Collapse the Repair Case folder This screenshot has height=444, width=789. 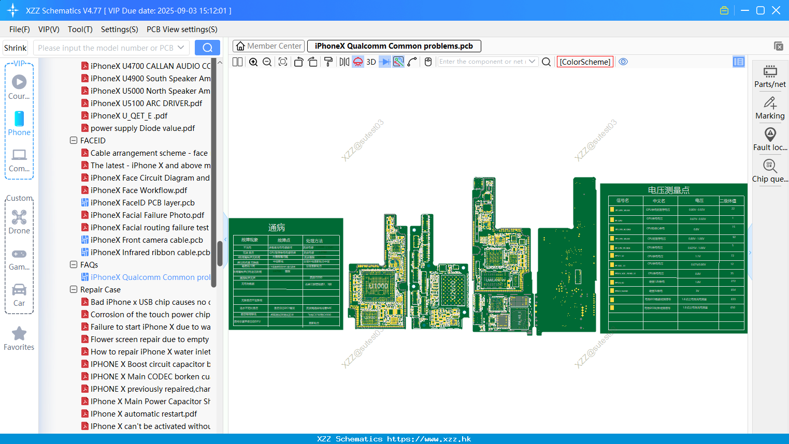click(x=74, y=289)
